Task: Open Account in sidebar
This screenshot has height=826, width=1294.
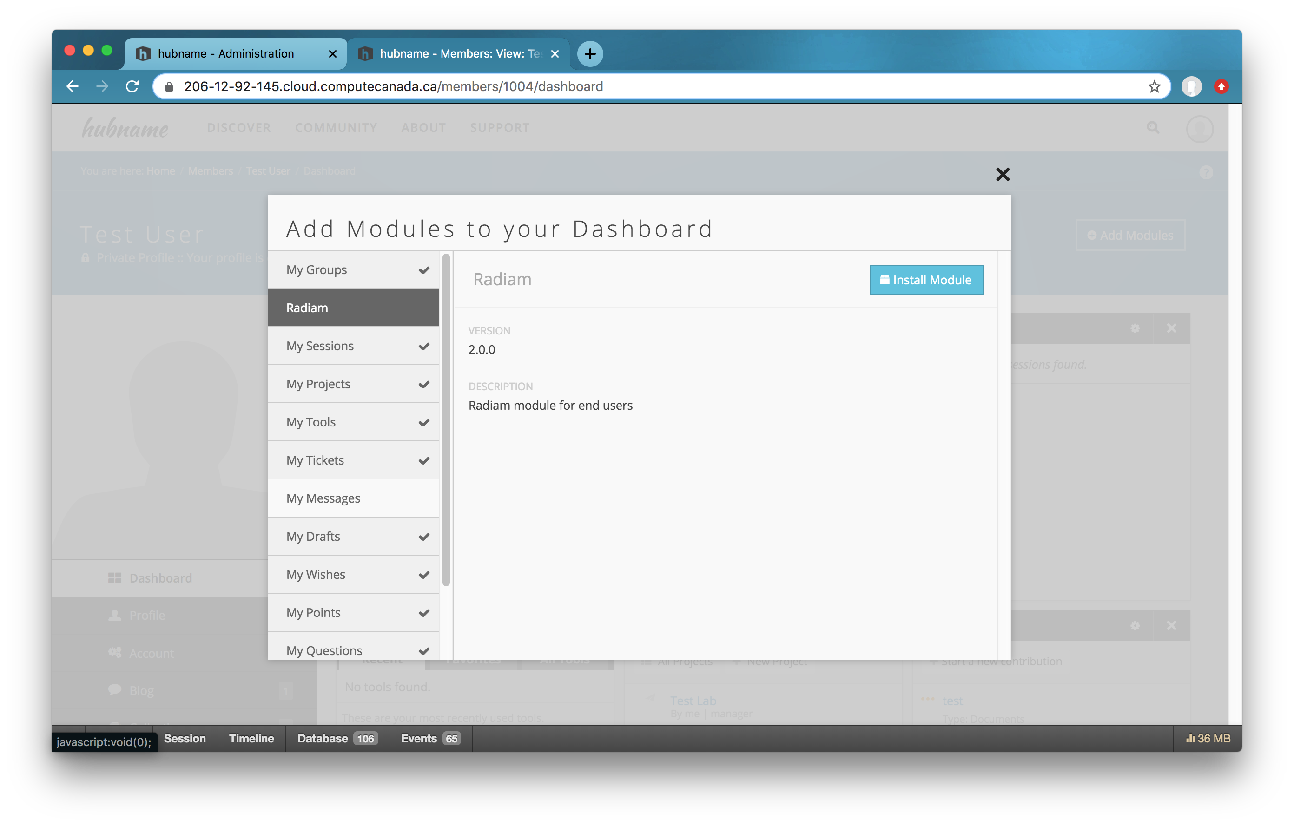Action: 151,653
